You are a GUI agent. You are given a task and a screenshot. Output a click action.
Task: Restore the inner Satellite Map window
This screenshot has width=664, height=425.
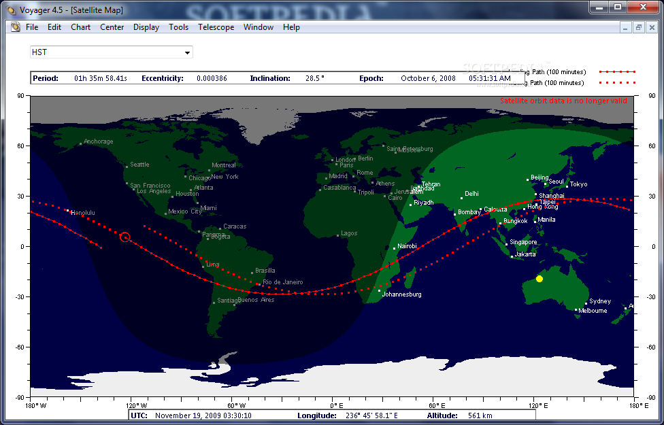638,27
